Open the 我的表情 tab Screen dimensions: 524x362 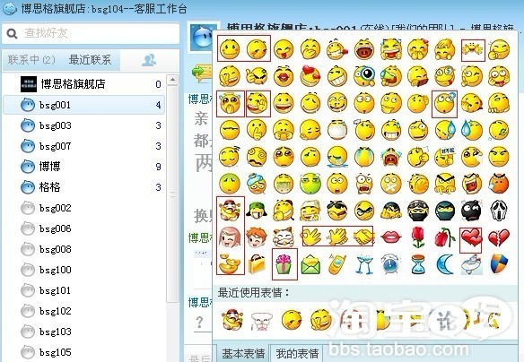297,353
